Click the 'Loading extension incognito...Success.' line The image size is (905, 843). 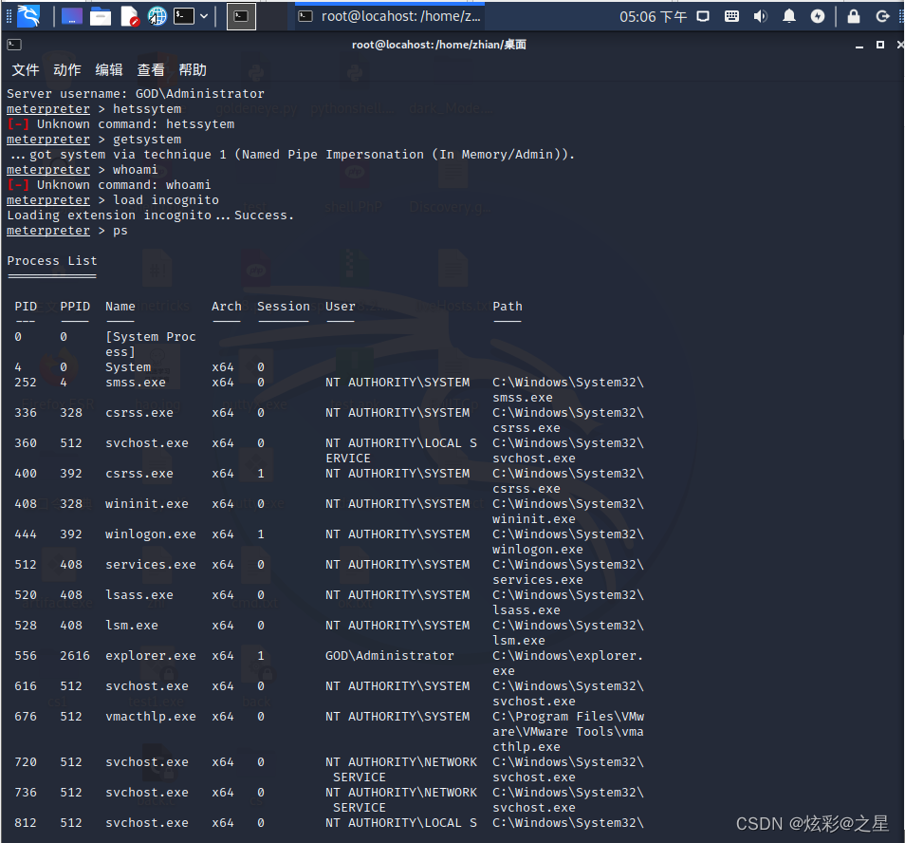pos(150,215)
